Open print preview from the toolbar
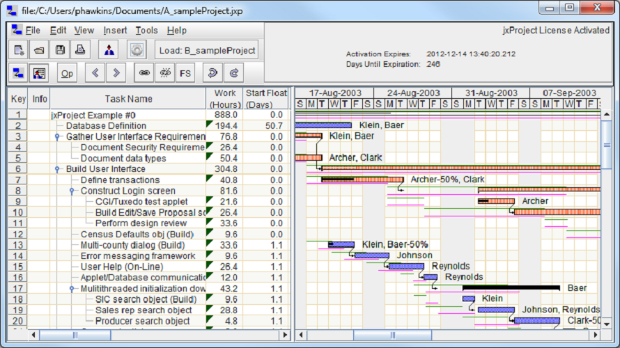The height and width of the screenshot is (348, 620). (x=80, y=50)
